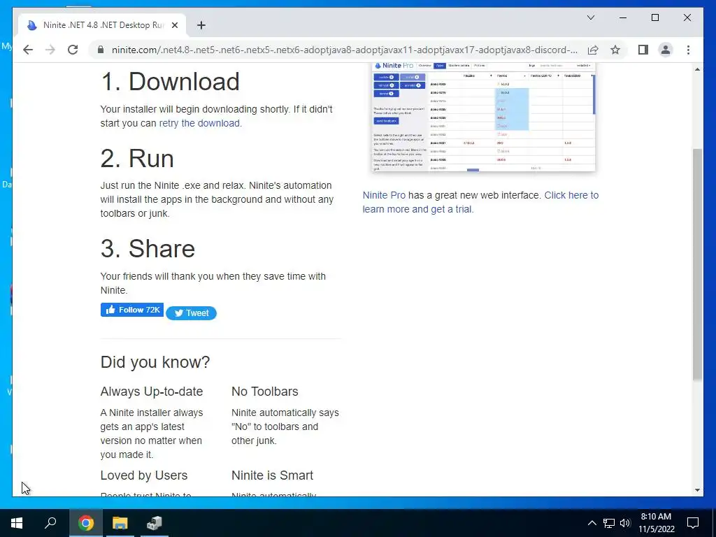Open File Explorer from the taskbar
The width and height of the screenshot is (716, 537).
pos(120,523)
